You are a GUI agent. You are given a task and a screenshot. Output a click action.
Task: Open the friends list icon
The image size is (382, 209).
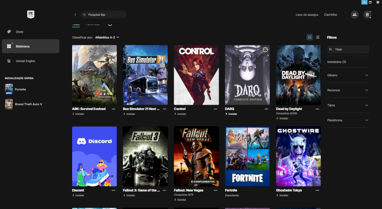[354, 15]
